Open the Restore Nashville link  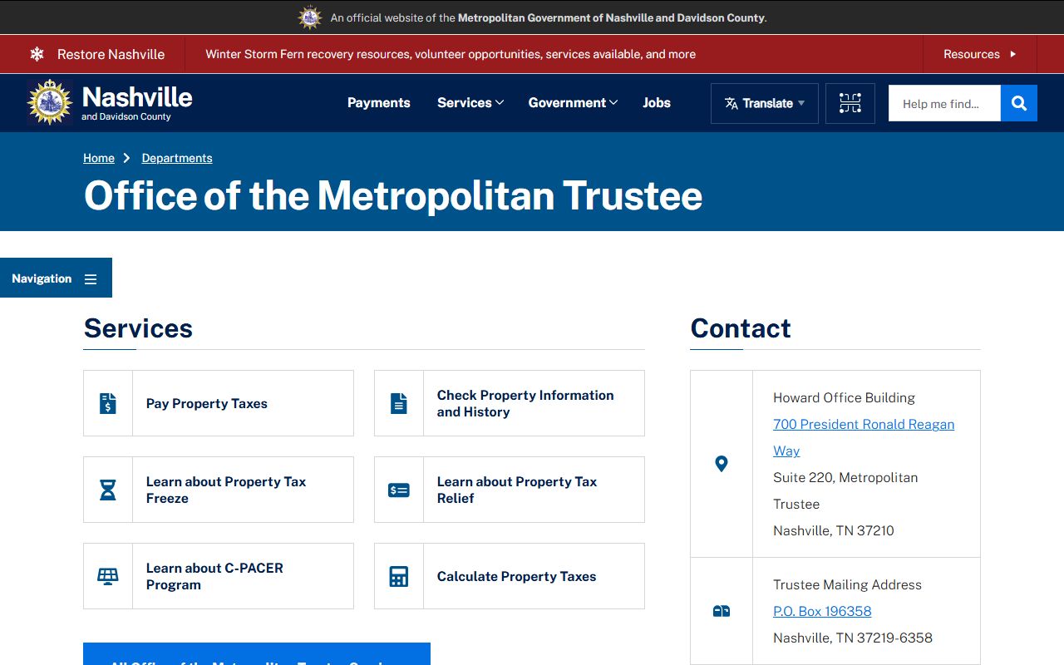click(x=111, y=54)
